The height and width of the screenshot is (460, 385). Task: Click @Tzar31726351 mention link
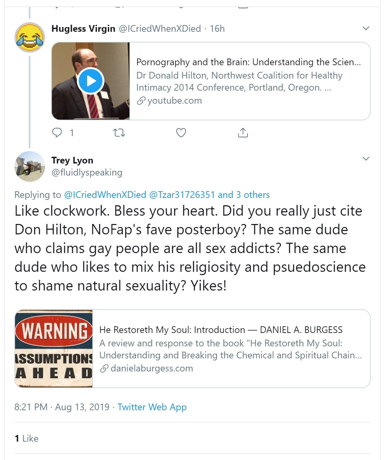(182, 195)
